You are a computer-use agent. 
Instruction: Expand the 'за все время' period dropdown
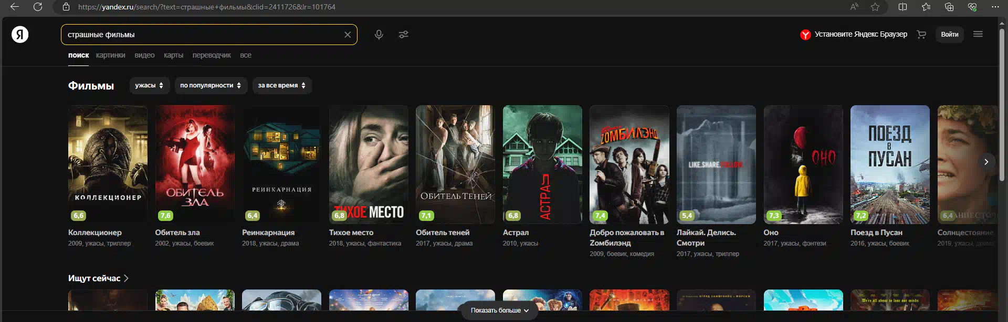click(x=282, y=85)
